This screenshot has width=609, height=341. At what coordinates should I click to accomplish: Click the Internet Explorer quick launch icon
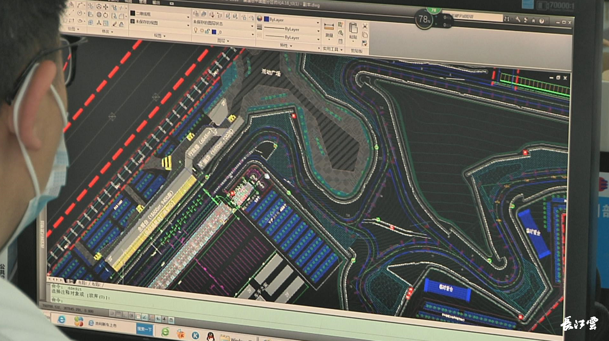[x=61, y=320]
